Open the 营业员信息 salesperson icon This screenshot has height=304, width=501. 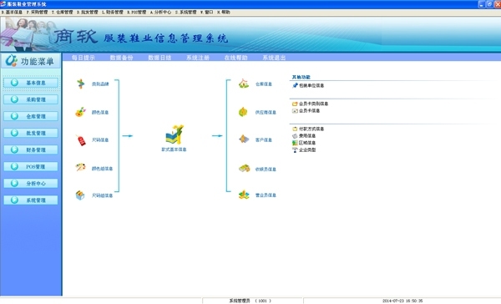[x=244, y=195]
